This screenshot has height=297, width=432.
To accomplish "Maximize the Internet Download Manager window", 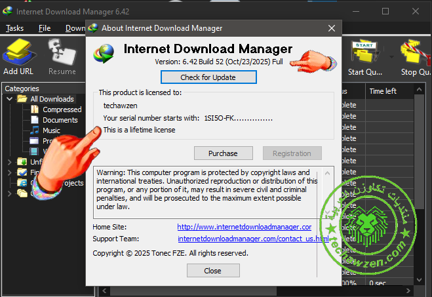I will click(x=385, y=11).
